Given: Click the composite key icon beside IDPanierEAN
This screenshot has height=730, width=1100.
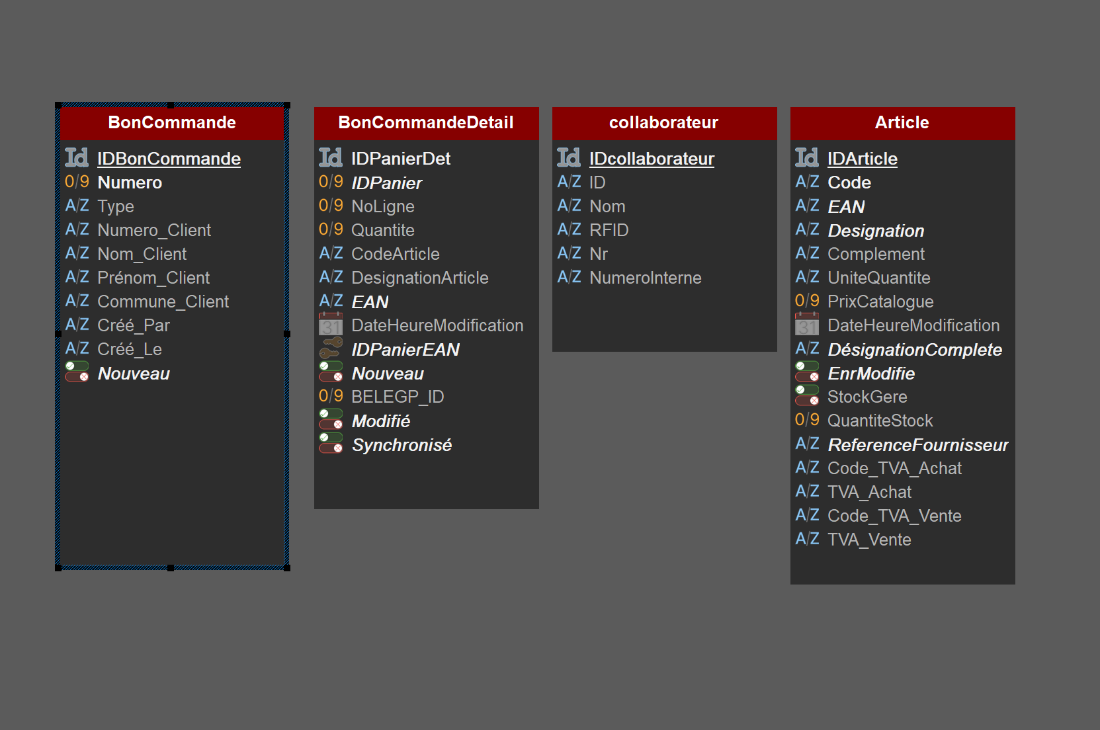Looking at the screenshot, I should (331, 348).
